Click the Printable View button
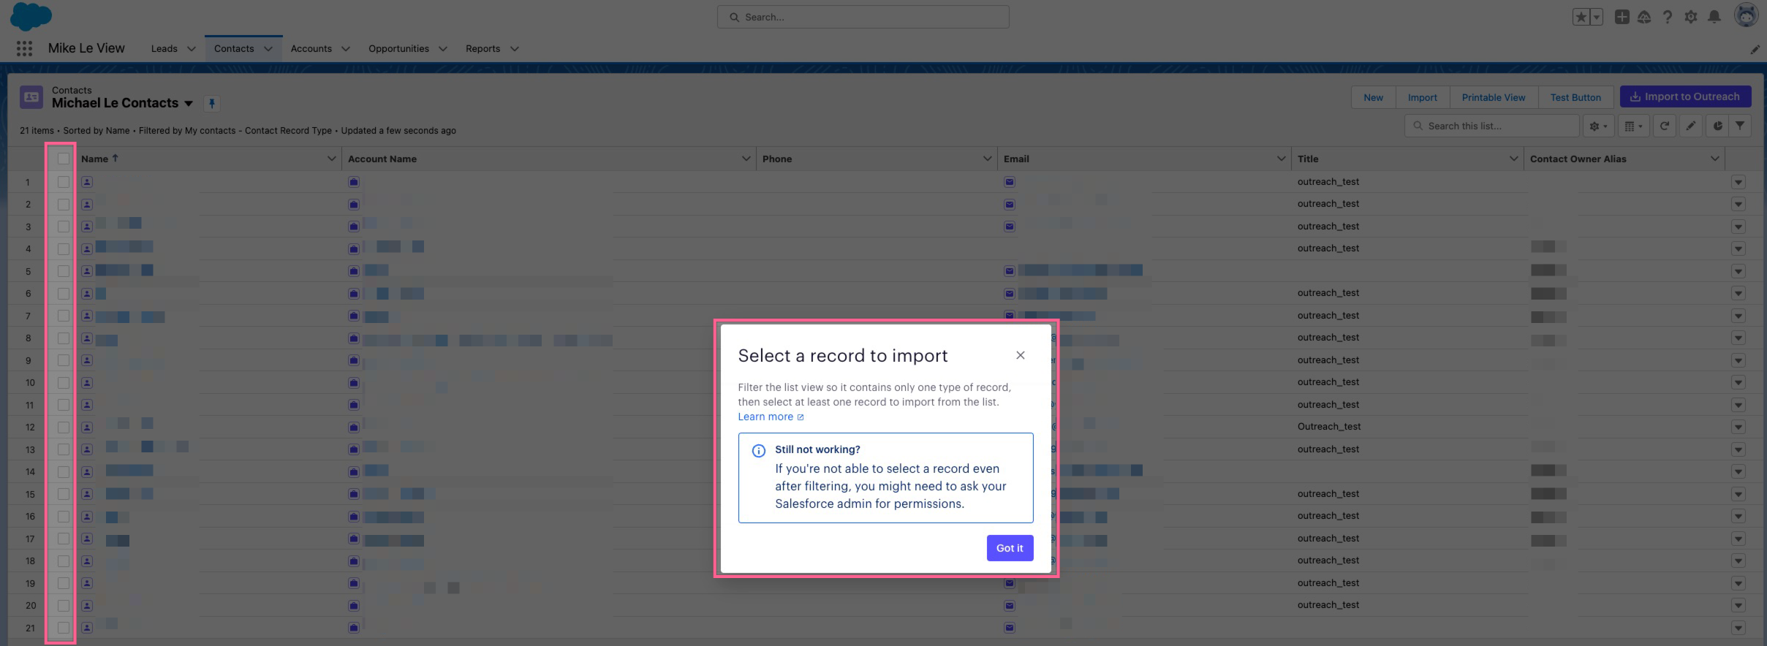Viewport: 1767px width, 646px height. 1494,97
